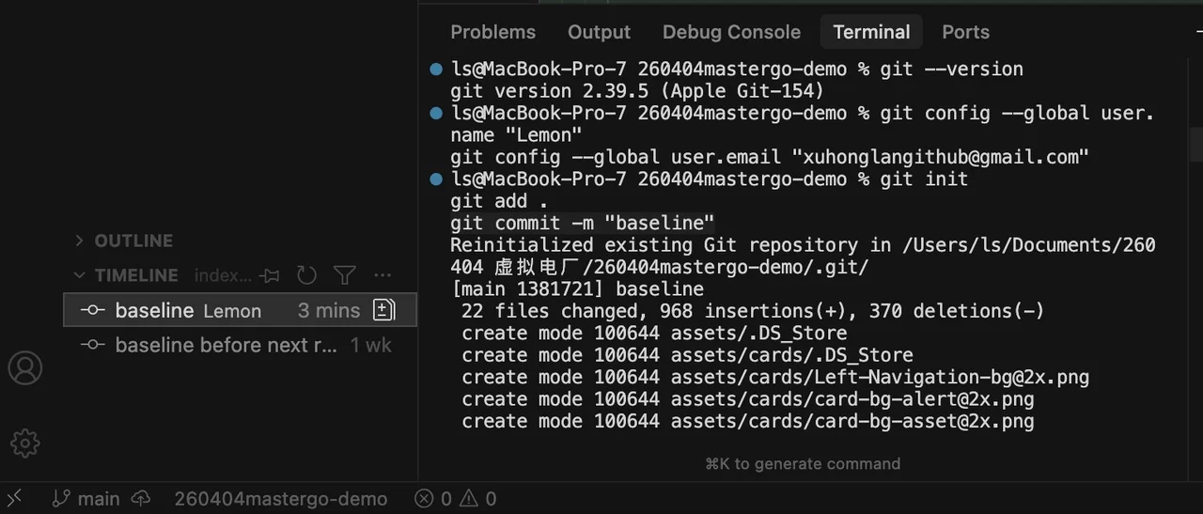Switch to the Problems tab
1203x514 pixels.
(x=492, y=32)
